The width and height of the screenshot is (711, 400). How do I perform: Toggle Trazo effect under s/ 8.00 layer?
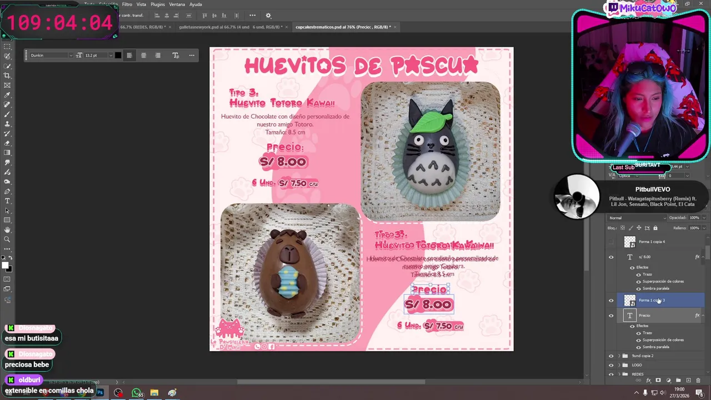(x=638, y=274)
